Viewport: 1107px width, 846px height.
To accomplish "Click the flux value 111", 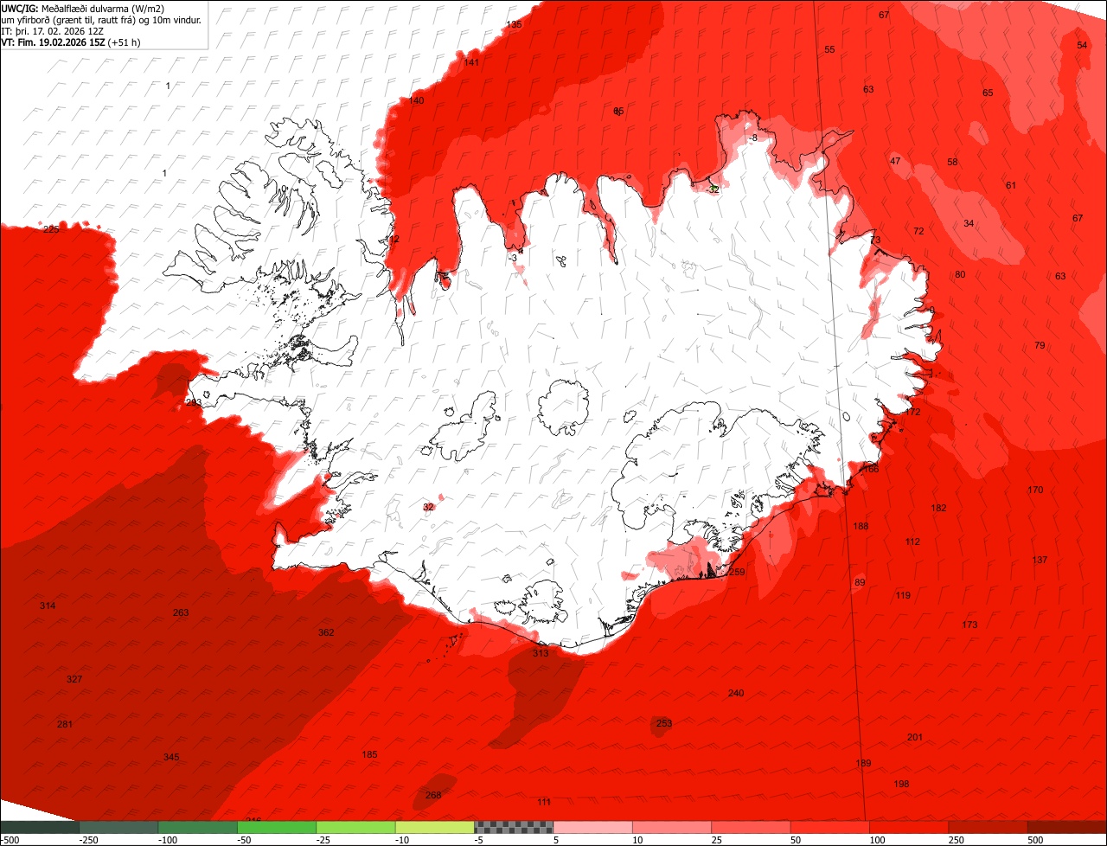I will 544,802.
